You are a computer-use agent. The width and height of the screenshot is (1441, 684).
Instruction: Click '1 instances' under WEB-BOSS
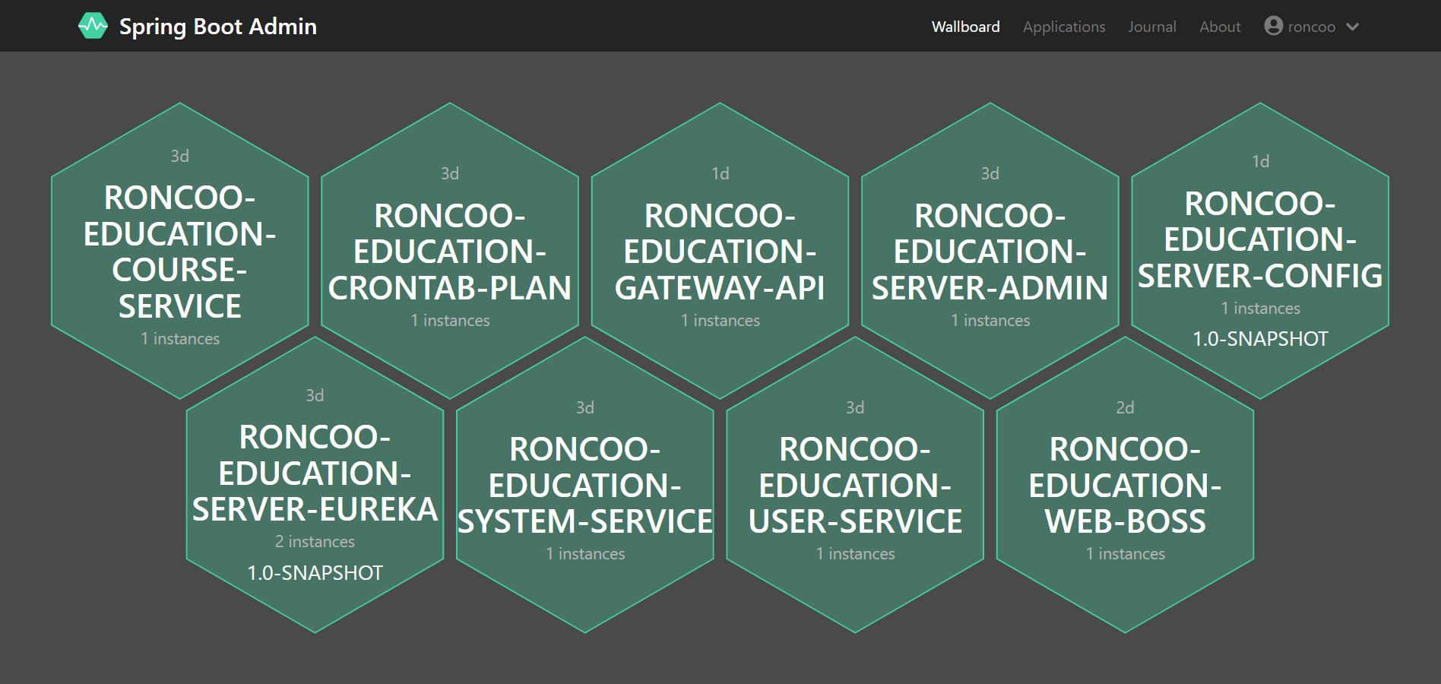click(x=1125, y=554)
